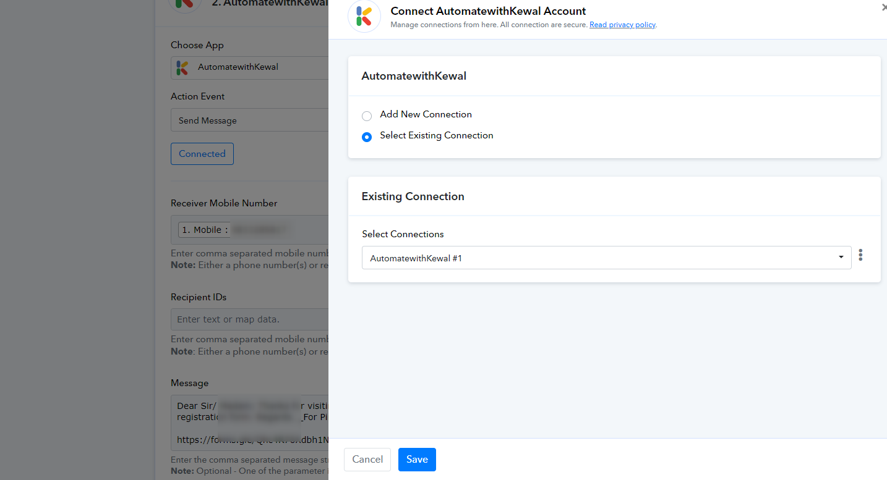The width and height of the screenshot is (887, 480).
Task: Click the Choose App label
Action: 197,45
